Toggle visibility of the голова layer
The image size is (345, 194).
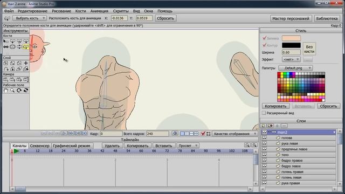click(x=264, y=138)
